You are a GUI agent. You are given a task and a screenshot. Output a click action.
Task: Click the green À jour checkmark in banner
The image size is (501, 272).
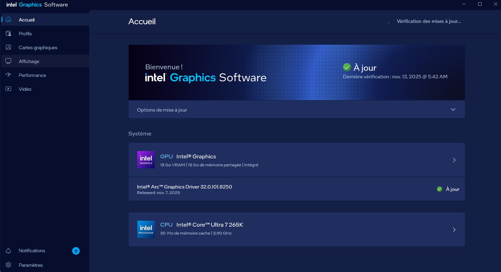tap(347, 67)
